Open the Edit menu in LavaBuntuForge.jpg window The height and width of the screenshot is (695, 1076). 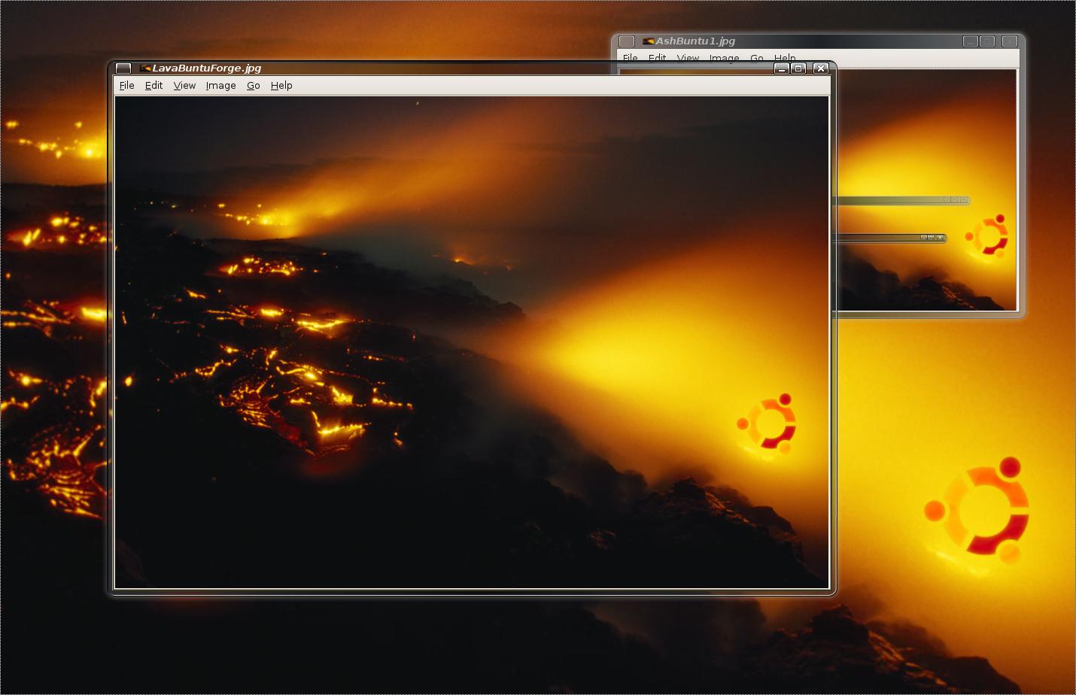[153, 86]
